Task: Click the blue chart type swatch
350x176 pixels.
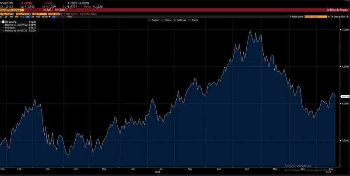Action: point(55,17)
